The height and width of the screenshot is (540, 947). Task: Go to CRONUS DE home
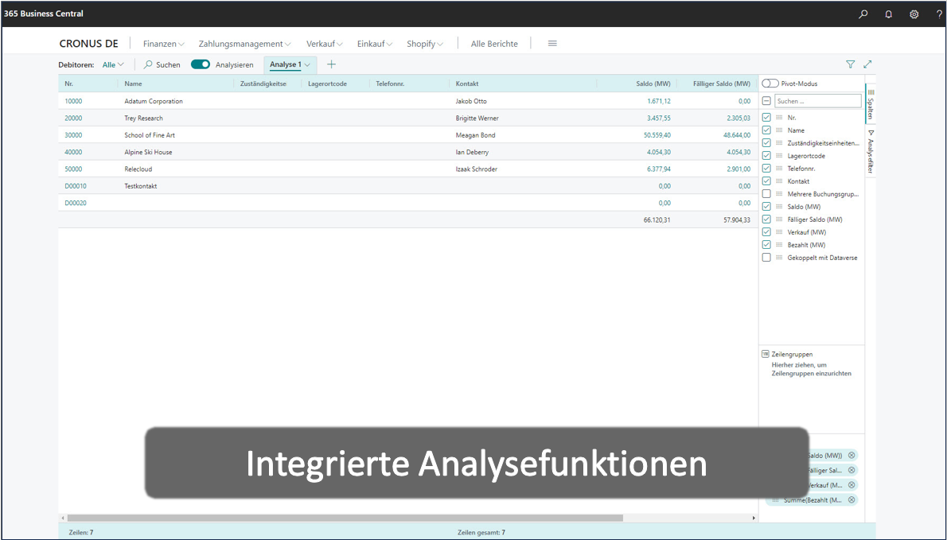pyautogui.click(x=89, y=44)
